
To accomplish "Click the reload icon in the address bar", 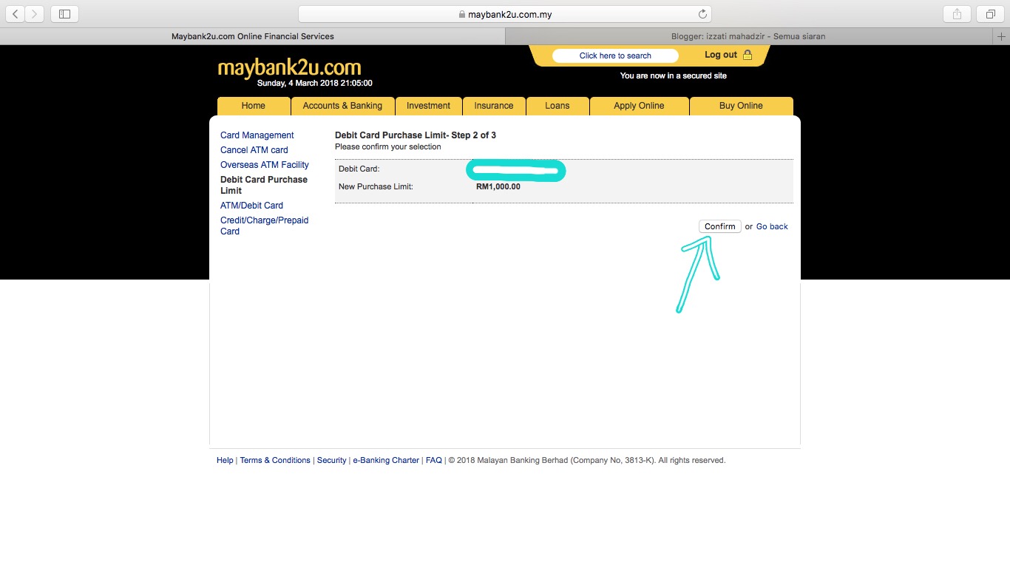I will click(x=702, y=13).
